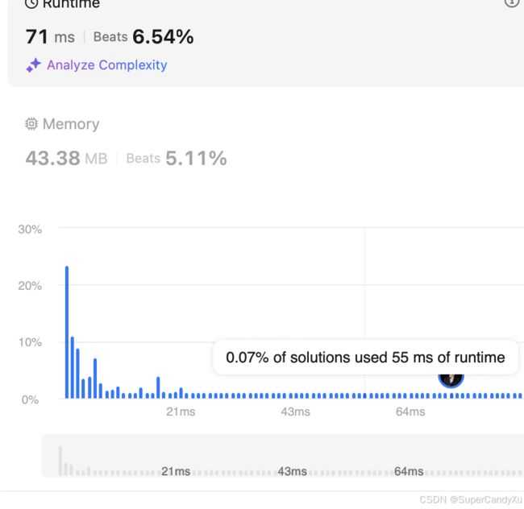
Task: Click the 64ms label on minimap slider
Action: click(x=409, y=471)
